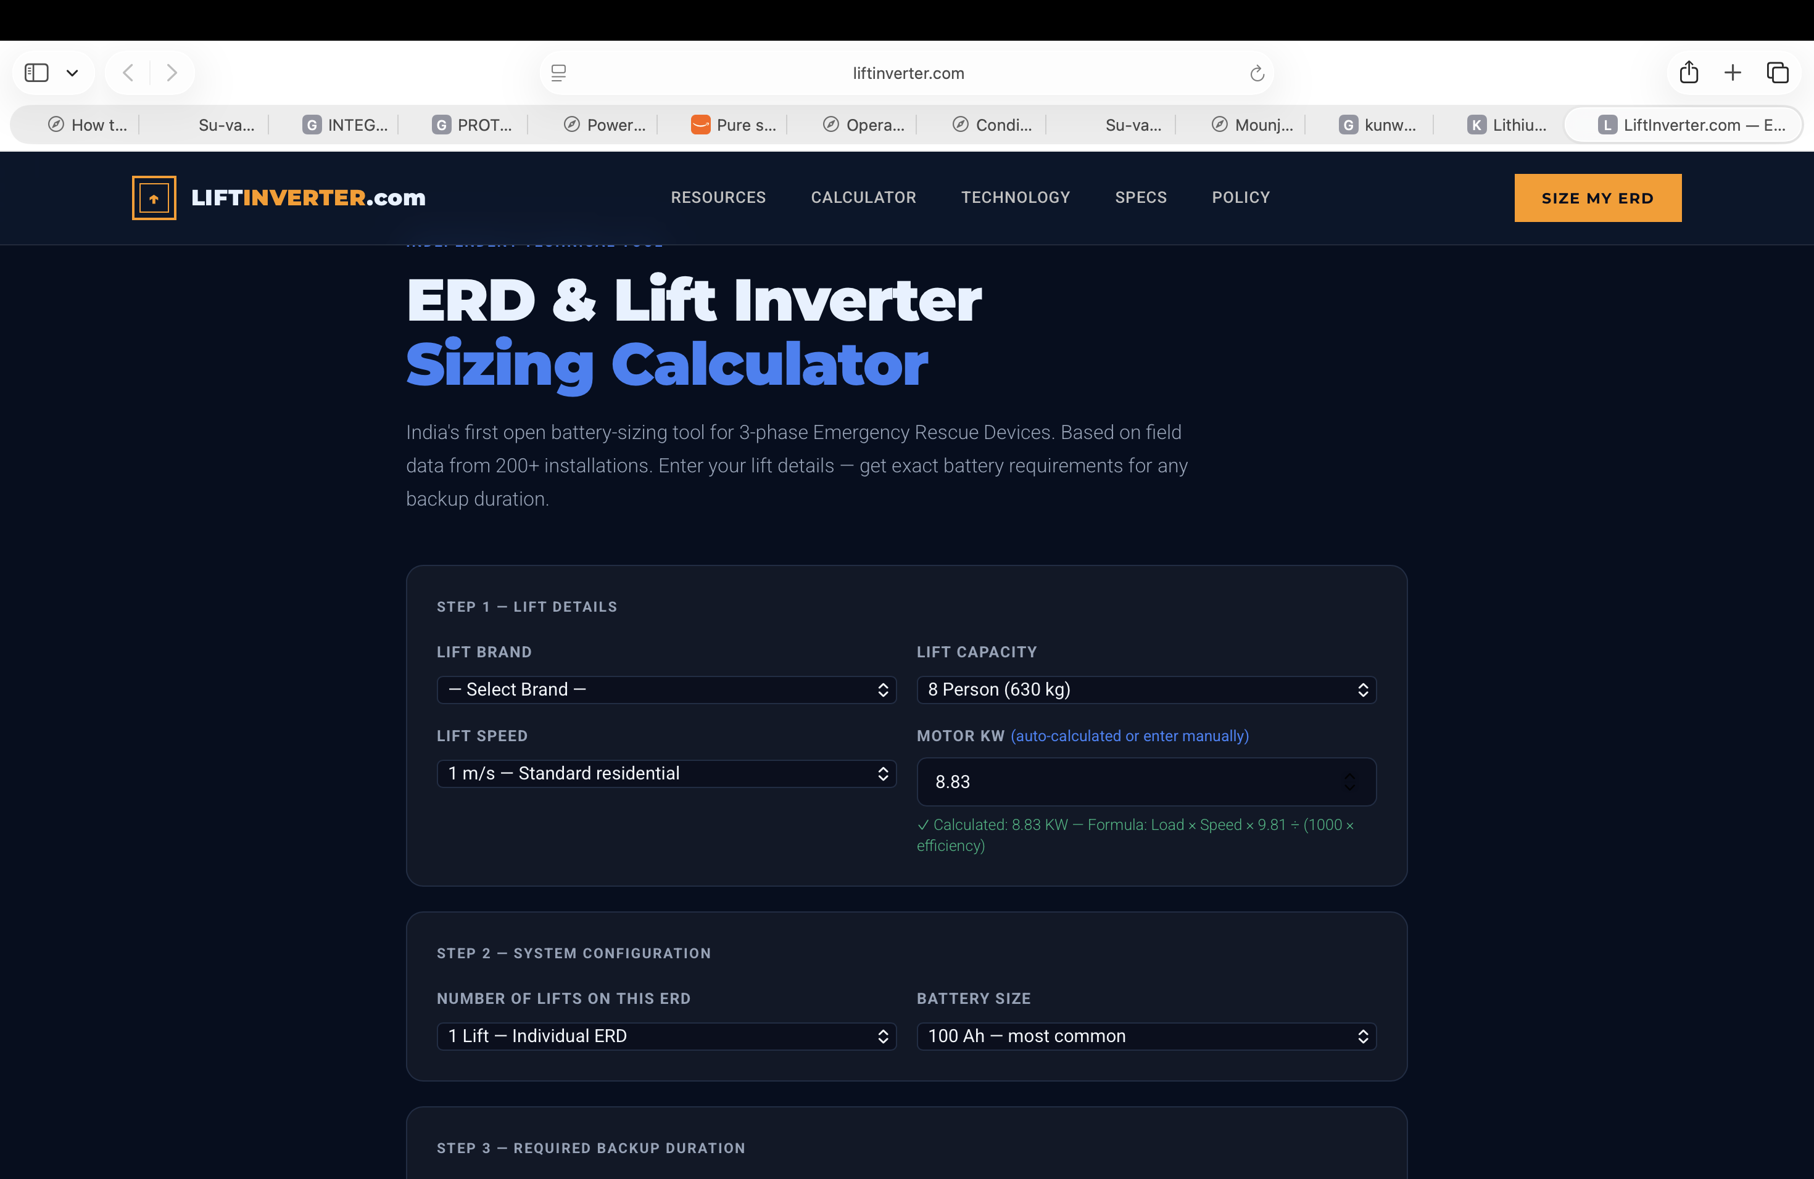Click the LIFTINVERTER.com brand text

tap(309, 198)
